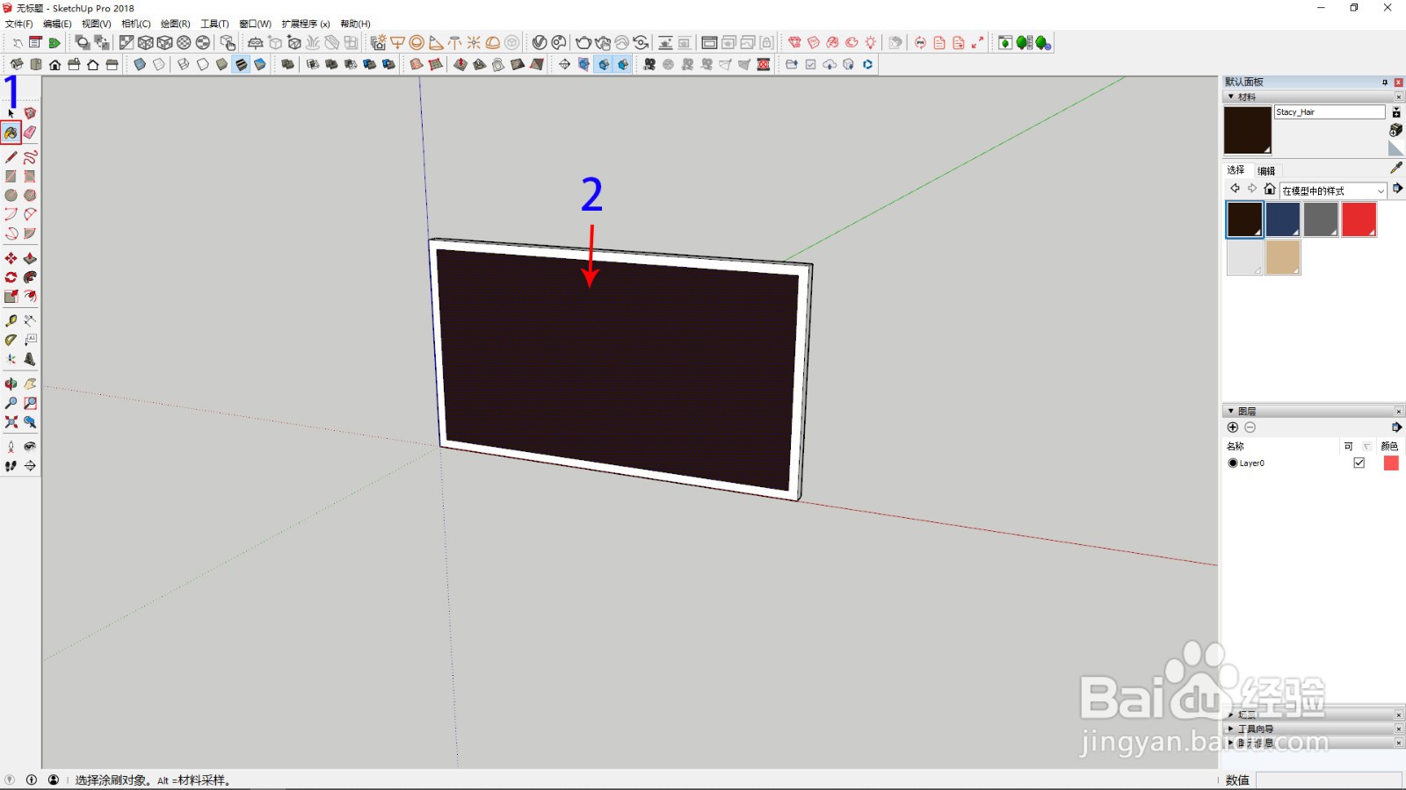Viewport: 1406px width, 790px height.
Task: Select the Scale tool
Action: [x=11, y=297]
